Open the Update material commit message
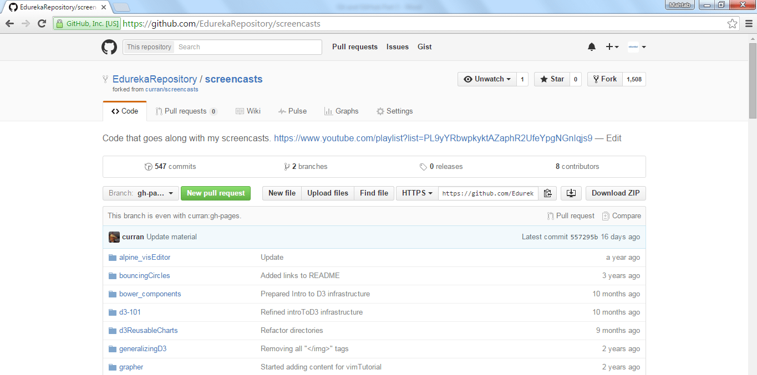The height and width of the screenshot is (375, 757). 171,237
